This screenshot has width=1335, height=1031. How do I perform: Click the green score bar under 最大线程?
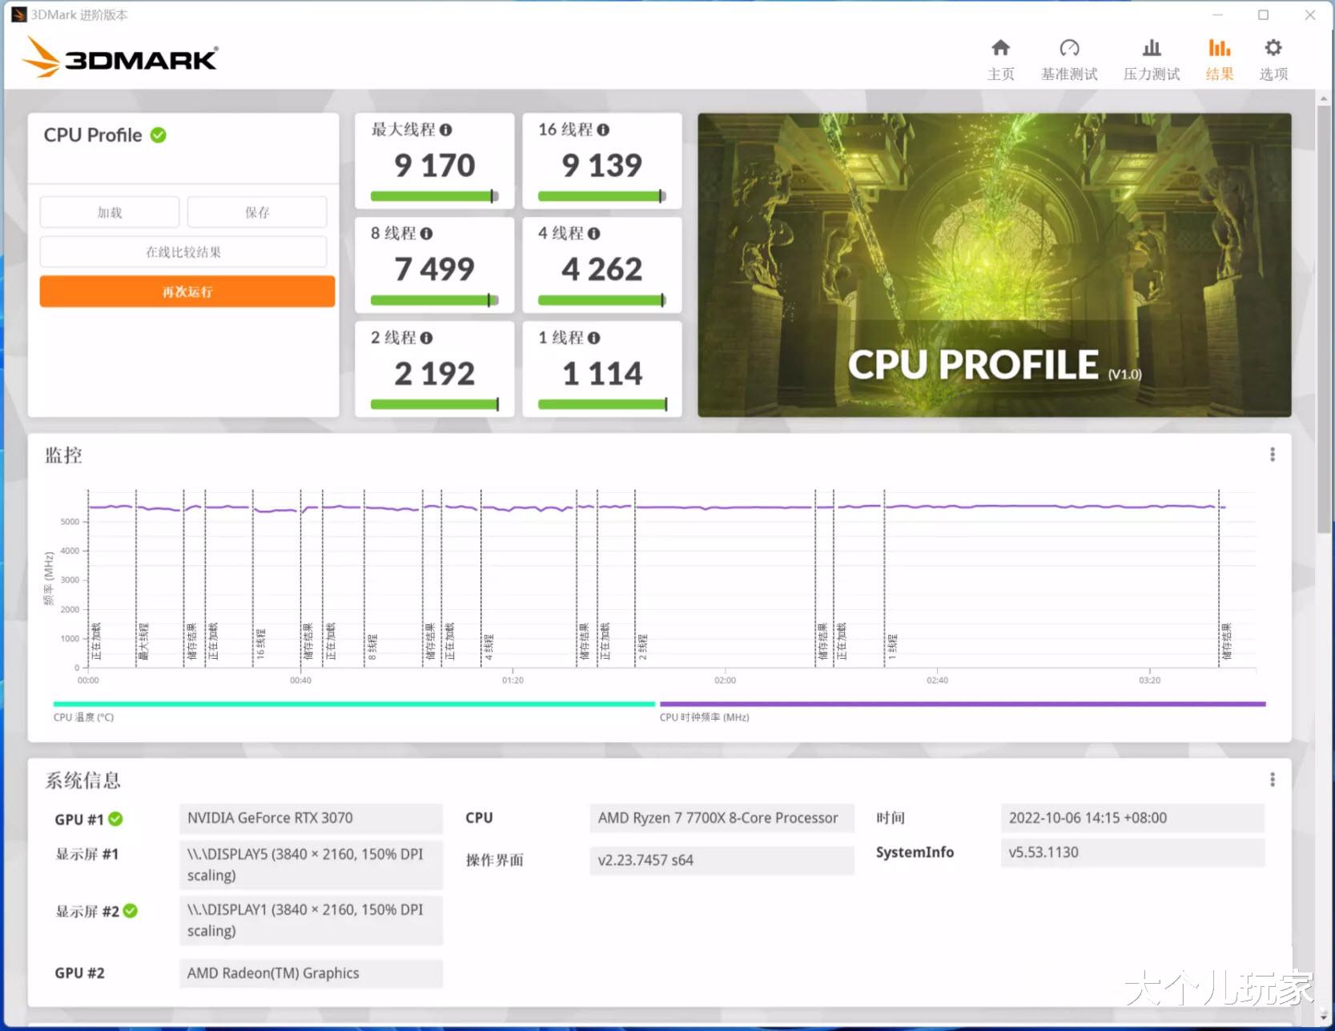tap(433, 195)
